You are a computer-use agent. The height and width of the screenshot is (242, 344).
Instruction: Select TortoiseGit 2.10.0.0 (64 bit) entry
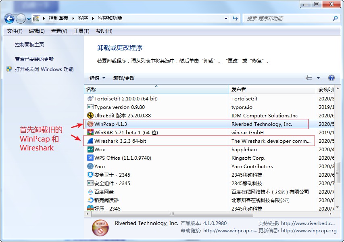(x=126, y=99)
